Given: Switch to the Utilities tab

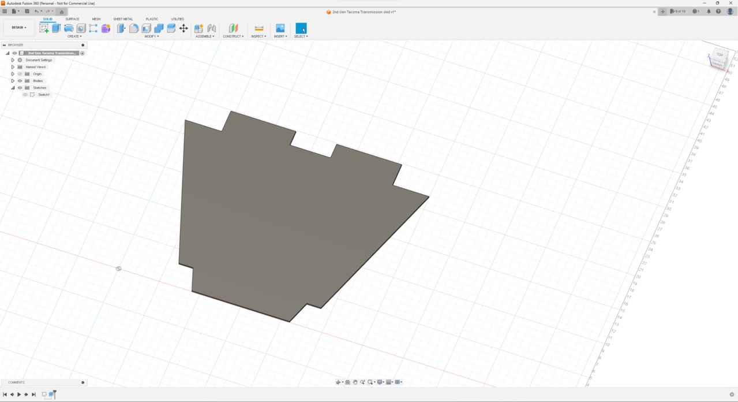Looking at the screenshot, I should pyautogui.click(x=177, y=19).
